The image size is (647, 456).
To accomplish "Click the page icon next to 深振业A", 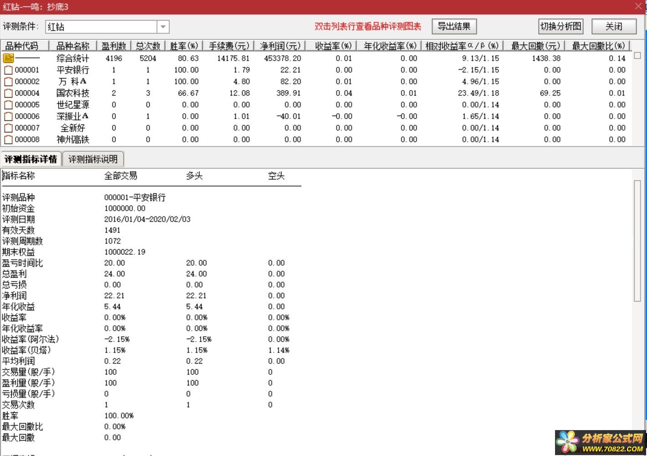I will tap(8, 116).
